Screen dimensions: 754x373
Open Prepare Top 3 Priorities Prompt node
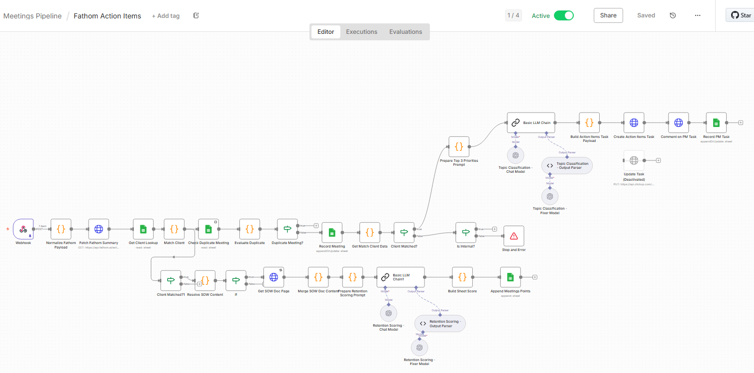(459, 147)
